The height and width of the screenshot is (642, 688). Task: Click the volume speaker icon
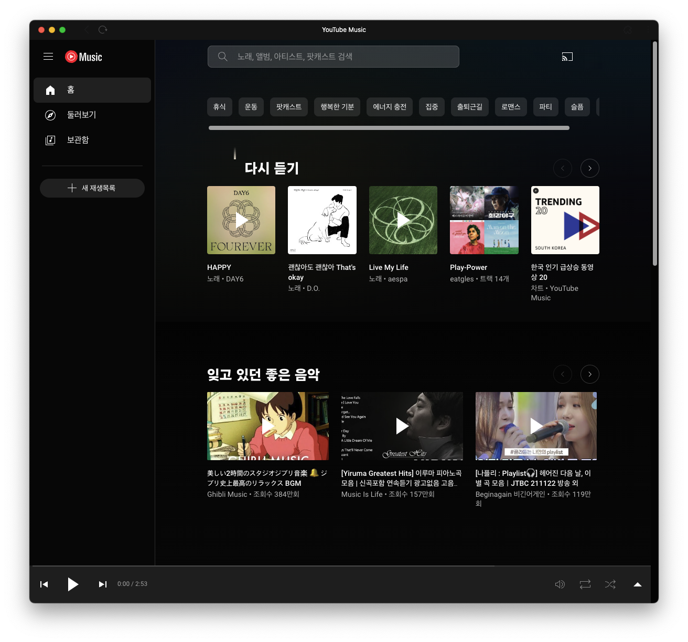tap(560, 584)
